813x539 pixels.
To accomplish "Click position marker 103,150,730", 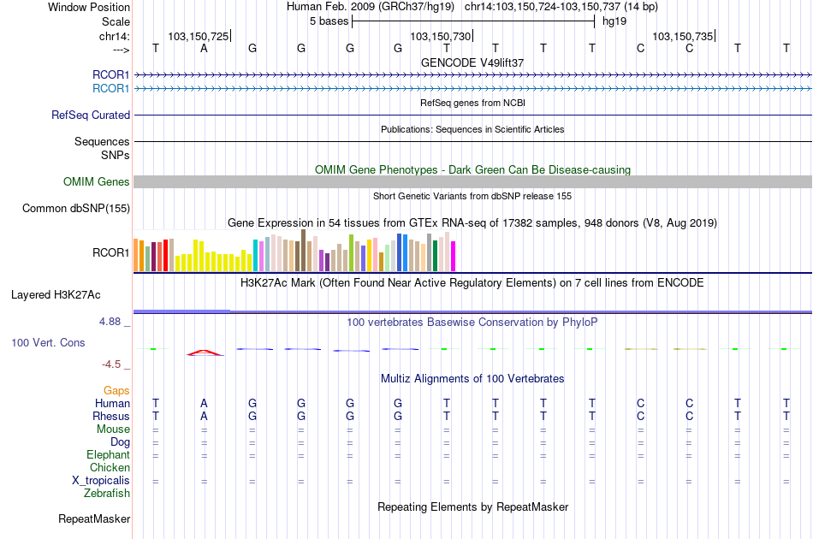I will click(440, 36).
